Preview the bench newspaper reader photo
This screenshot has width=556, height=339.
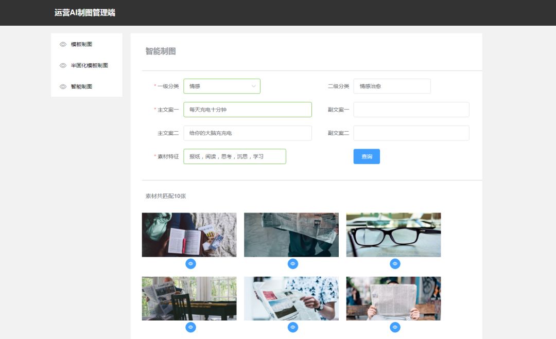tap(395, 327)
